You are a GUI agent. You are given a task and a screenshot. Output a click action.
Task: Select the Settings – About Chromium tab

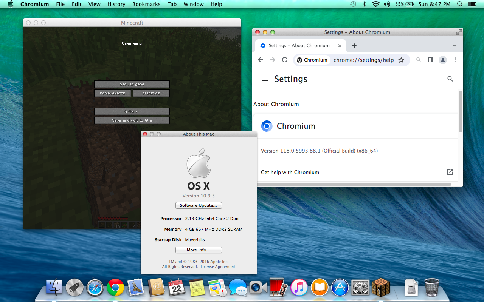click(x=301, y=46)
